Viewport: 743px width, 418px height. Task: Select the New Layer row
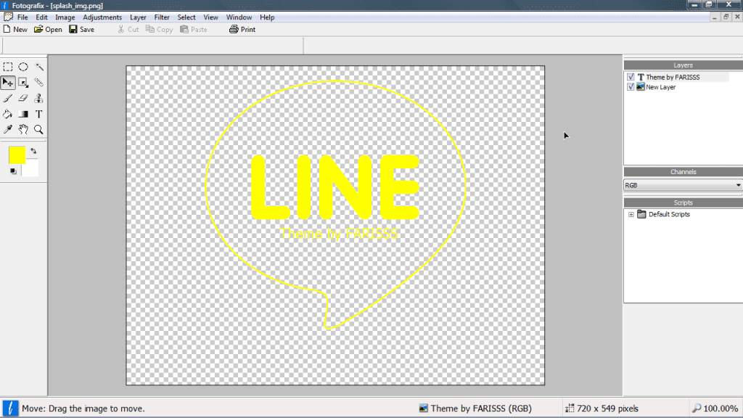677,87
